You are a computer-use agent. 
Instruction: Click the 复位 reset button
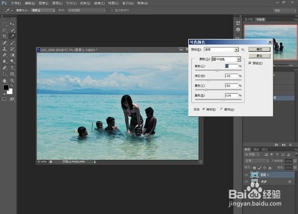259,56
